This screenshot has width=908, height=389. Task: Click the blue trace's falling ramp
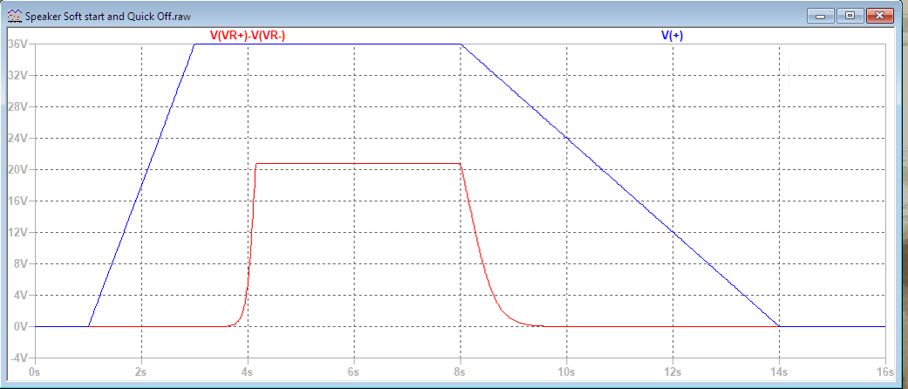coord(619,185)
